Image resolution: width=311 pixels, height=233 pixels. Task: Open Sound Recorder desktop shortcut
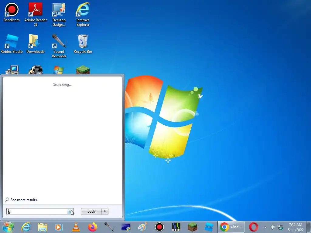(x=59, y=46)
